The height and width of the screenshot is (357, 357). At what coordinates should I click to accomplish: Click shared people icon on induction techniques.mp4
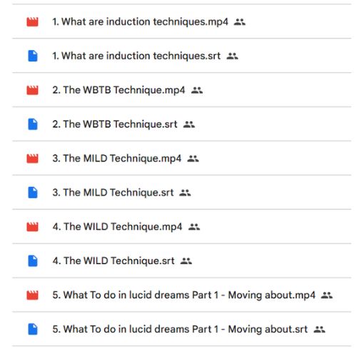[x=239, y=22]
